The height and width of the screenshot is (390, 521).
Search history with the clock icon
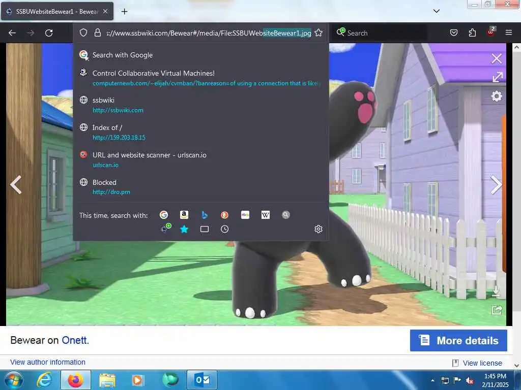(x=224, y=229)
